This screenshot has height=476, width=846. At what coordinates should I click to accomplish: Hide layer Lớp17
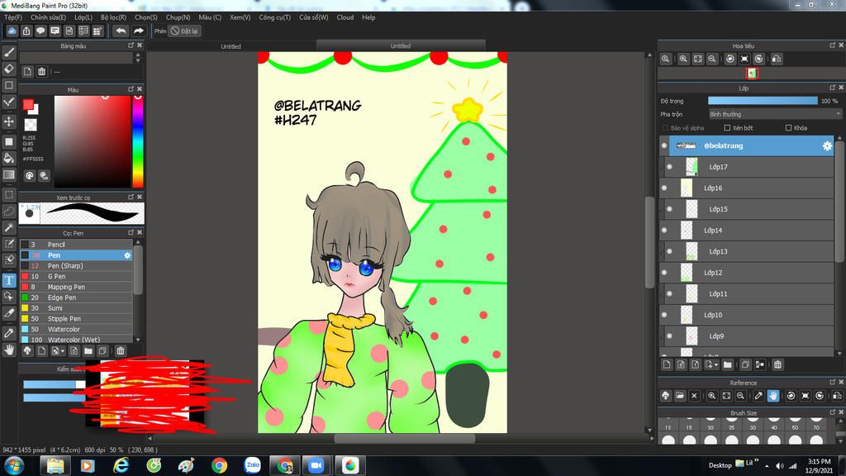[x=669, y=167]
